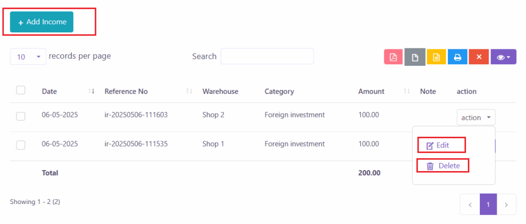Select checkbox for ir-20250506-111535 row

click(21, 145)
